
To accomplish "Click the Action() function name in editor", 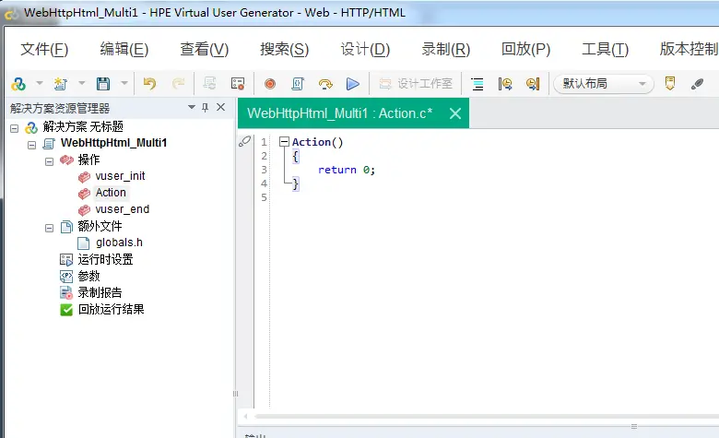I will click(317, 142).
